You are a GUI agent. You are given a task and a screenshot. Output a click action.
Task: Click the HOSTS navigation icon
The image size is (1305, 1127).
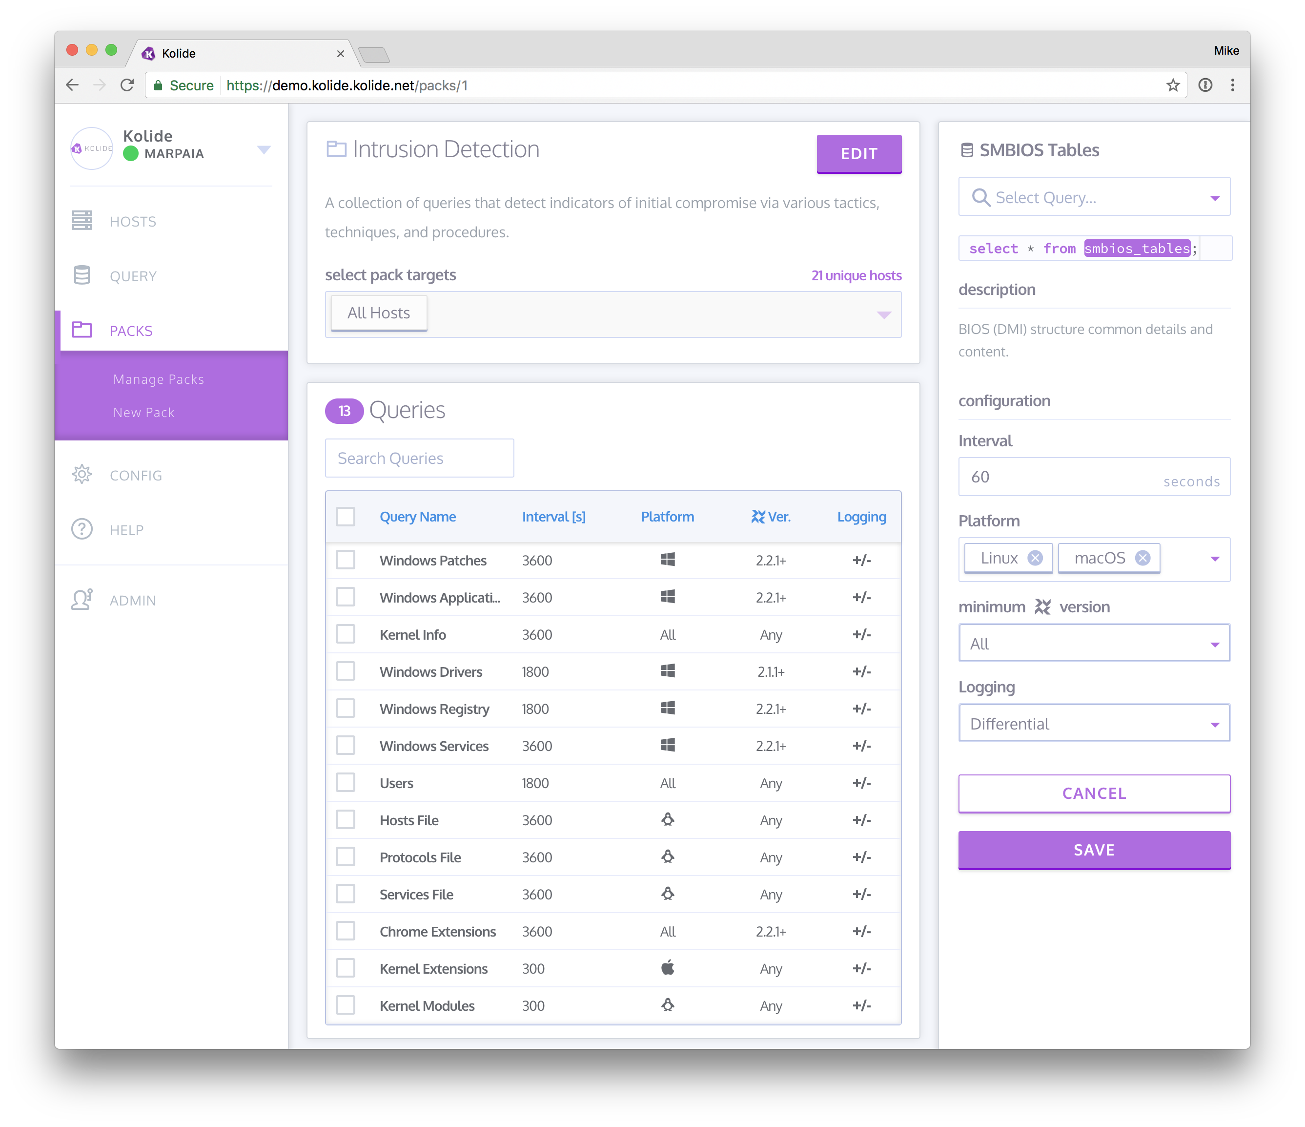[84, 221]
